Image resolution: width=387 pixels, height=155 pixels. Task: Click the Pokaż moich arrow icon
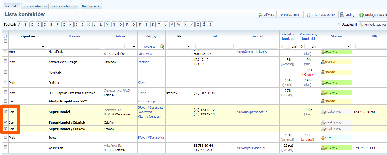(281, 15)
